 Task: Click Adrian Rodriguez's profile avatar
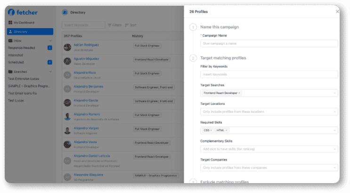pyautogui.click(x=67, y=46)
